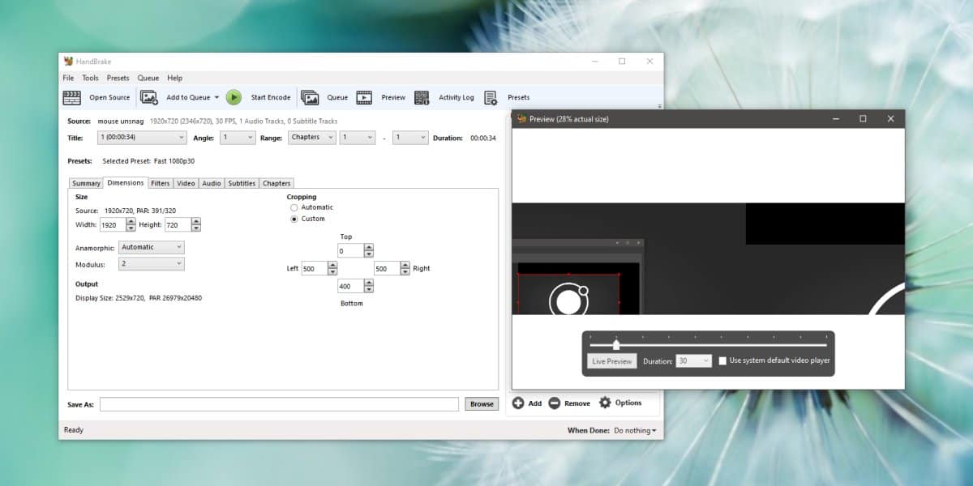This screenshot has width=973, height=486.
Task: Click the Activity Log icon
Action: pyautogui.click(x=422, y=97)
